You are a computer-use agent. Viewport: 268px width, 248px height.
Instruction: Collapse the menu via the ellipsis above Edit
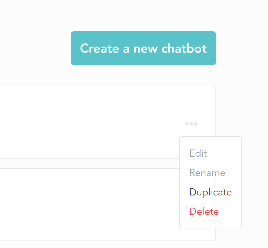[191, 124]
